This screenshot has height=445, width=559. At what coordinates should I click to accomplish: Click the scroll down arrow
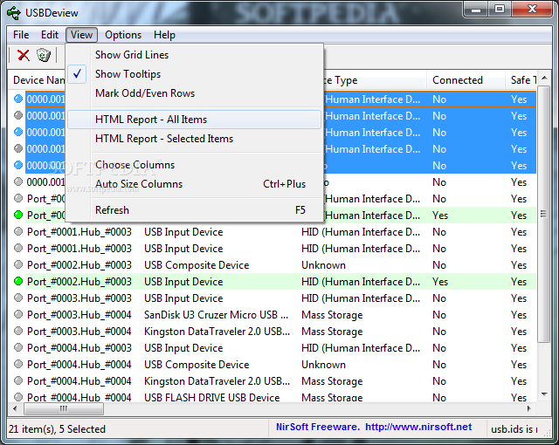[544, 394]
